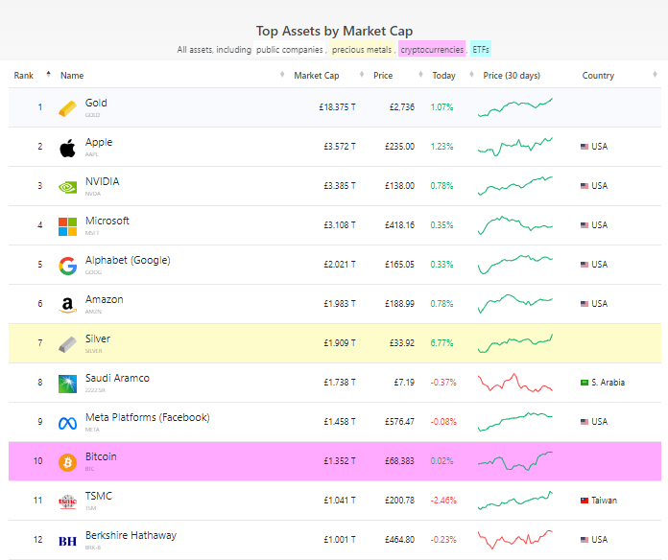
Task: Click Gold's 30-day price chart
Action: [515, 107]
